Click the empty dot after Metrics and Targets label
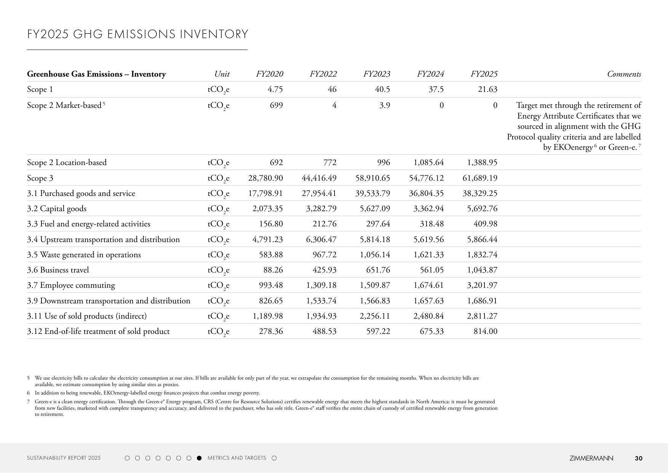The height and width of the screenshot is (473, 668). point(274,458)
